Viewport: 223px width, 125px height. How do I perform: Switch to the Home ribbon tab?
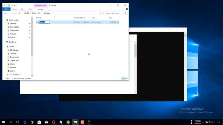click(x=15, y=9)
